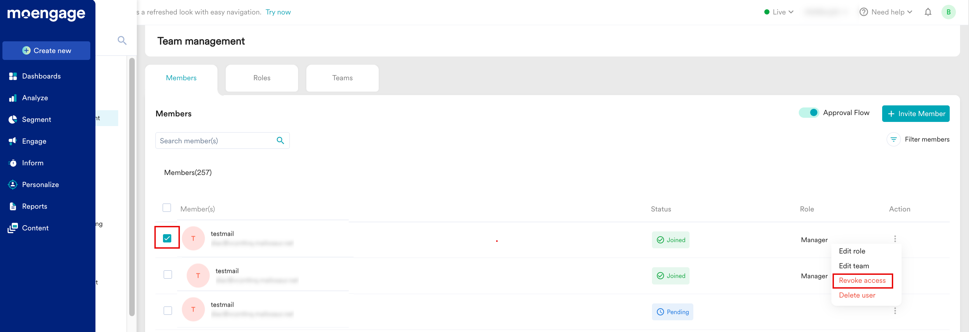Open the Analyze sidebar section

point(34,98)
